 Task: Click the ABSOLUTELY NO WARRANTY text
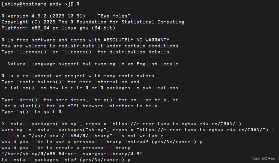[136, 40]
